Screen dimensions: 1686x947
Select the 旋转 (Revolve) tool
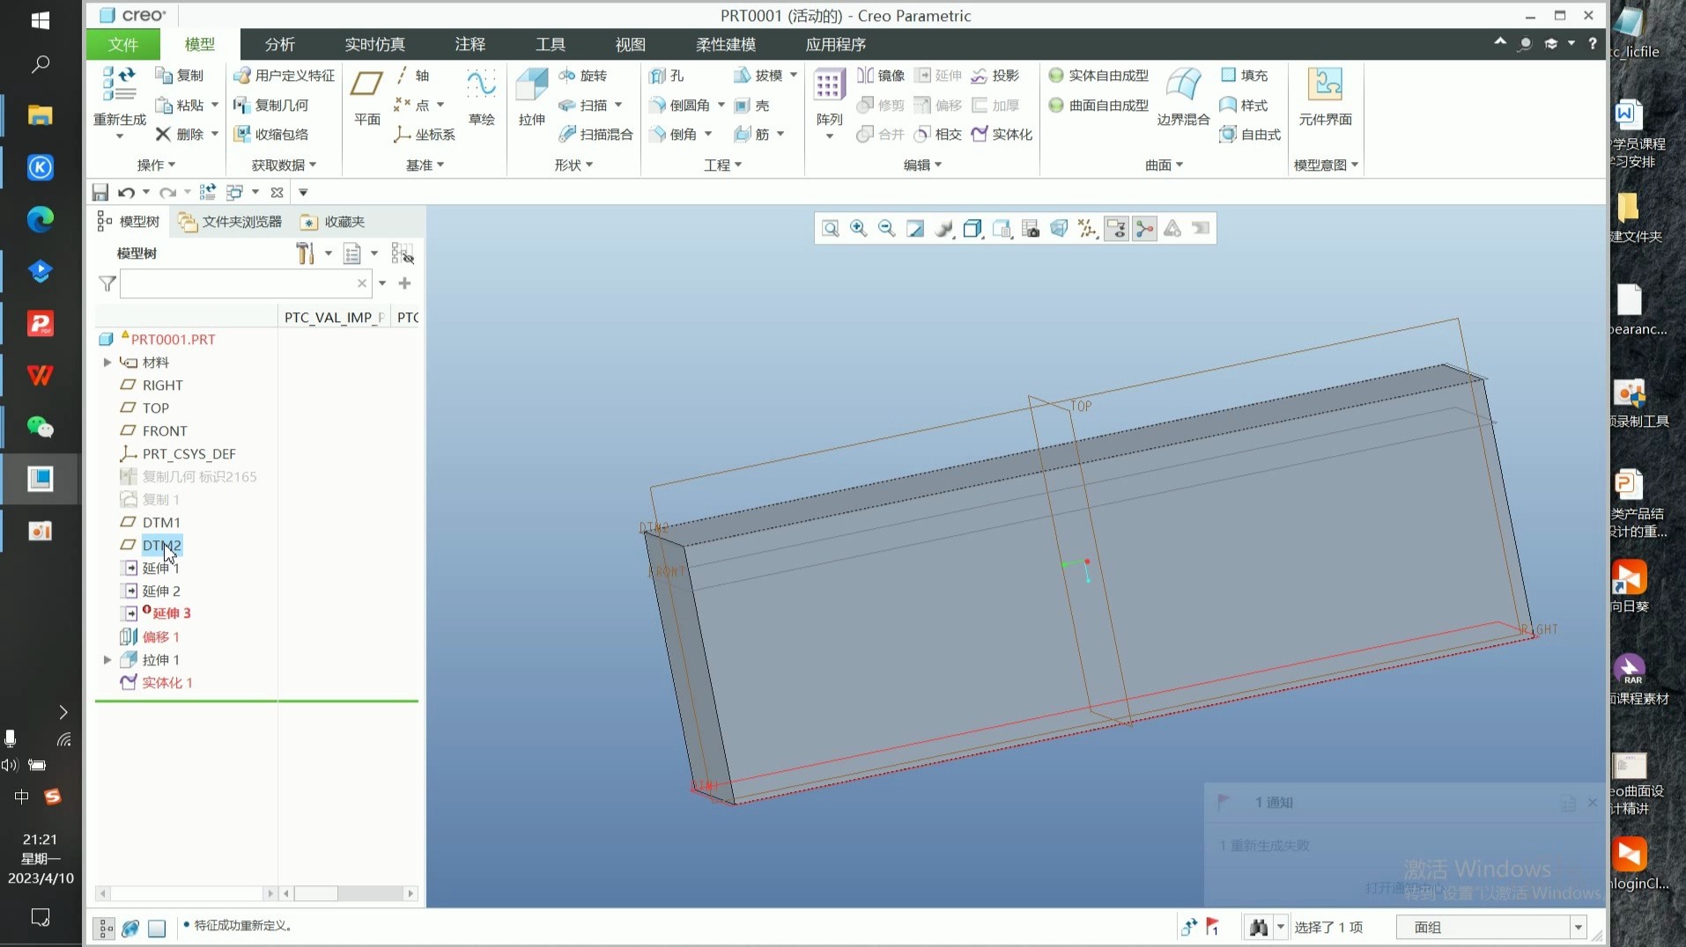tap(583, 76)
